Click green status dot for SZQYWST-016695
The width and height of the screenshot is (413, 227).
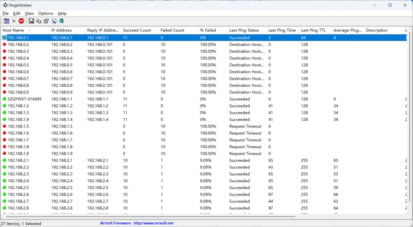4,99
